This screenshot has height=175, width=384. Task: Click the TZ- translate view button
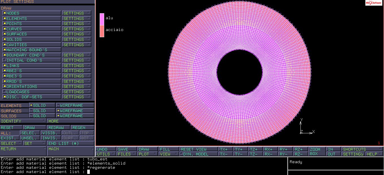pyautogui.click(x=256, y=154)
